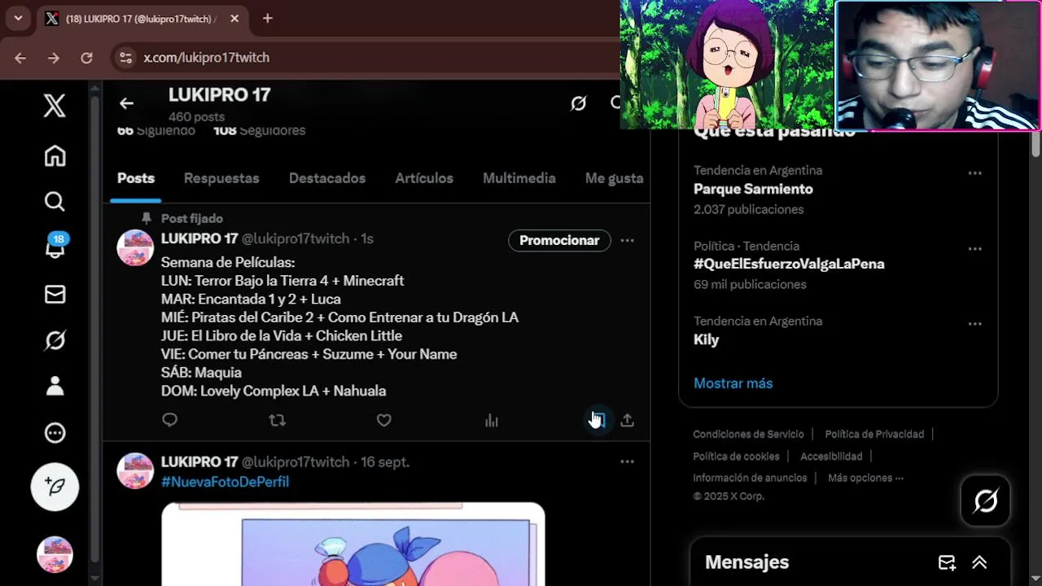Open Messages envelope in sidebar
The image size is (1042, 586).
(55, 294)
